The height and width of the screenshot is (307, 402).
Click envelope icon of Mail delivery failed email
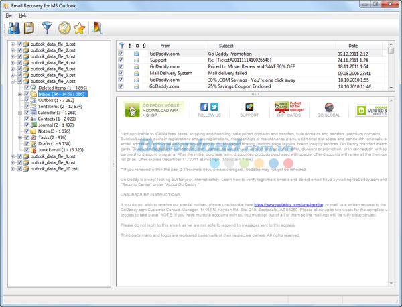(137, 73)
